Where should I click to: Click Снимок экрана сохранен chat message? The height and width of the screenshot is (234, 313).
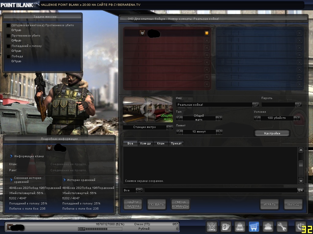coord(144,181)
